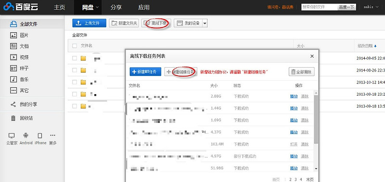
Task: Click the 新建文件夹 button
Action: pyautogui.click(x=124, y=23)
